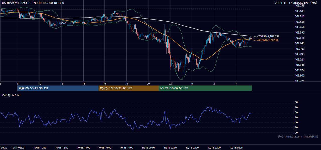Click the 10/16 00:00 time axis label
This screenshot has width=321, height=150.
tap(192, 148)
